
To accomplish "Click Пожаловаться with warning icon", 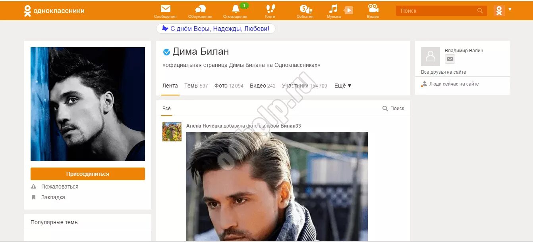I will [55, 187].
